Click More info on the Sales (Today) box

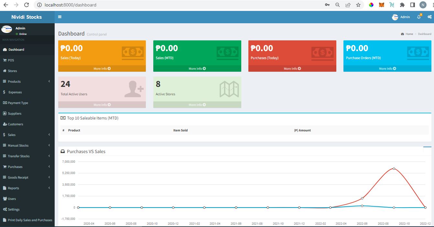(x=102, y=68)
